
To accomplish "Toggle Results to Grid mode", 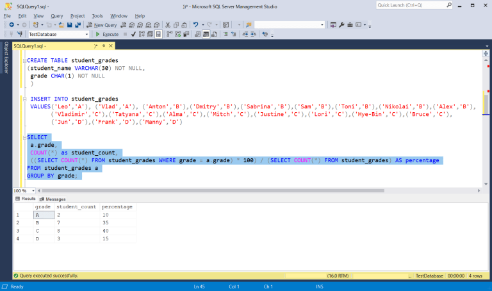I will [206, 34].
